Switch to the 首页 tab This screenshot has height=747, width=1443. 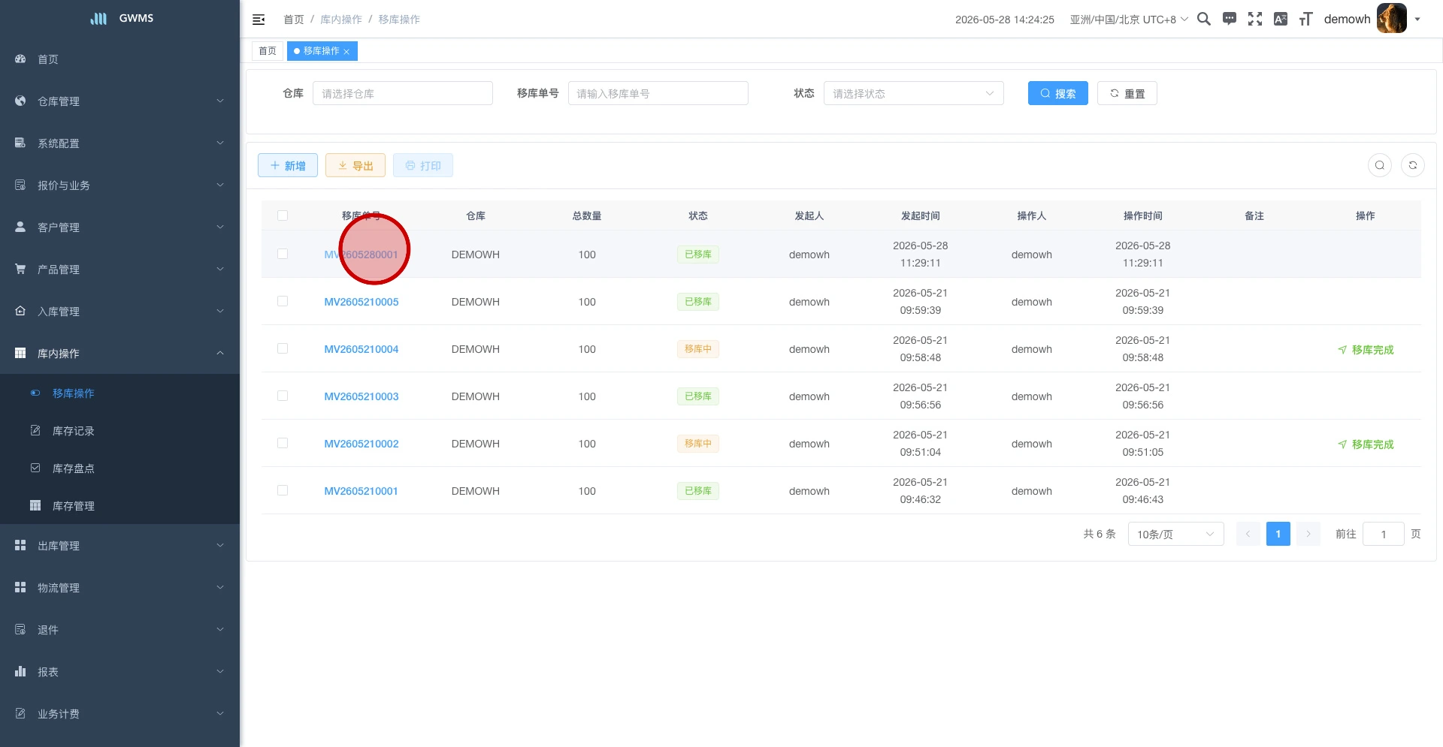(268, 51)
